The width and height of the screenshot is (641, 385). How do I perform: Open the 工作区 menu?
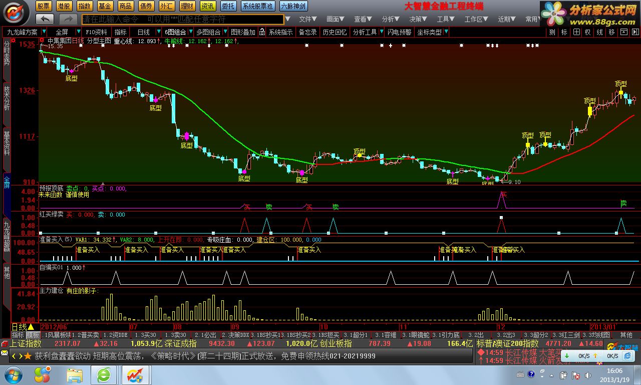point(476,19)
